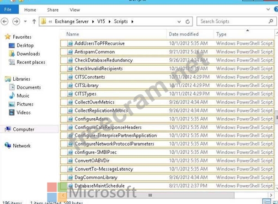Expand the ribbon with the chevron
This screenshot has height=204, width=278.
[x=268, y=10]
